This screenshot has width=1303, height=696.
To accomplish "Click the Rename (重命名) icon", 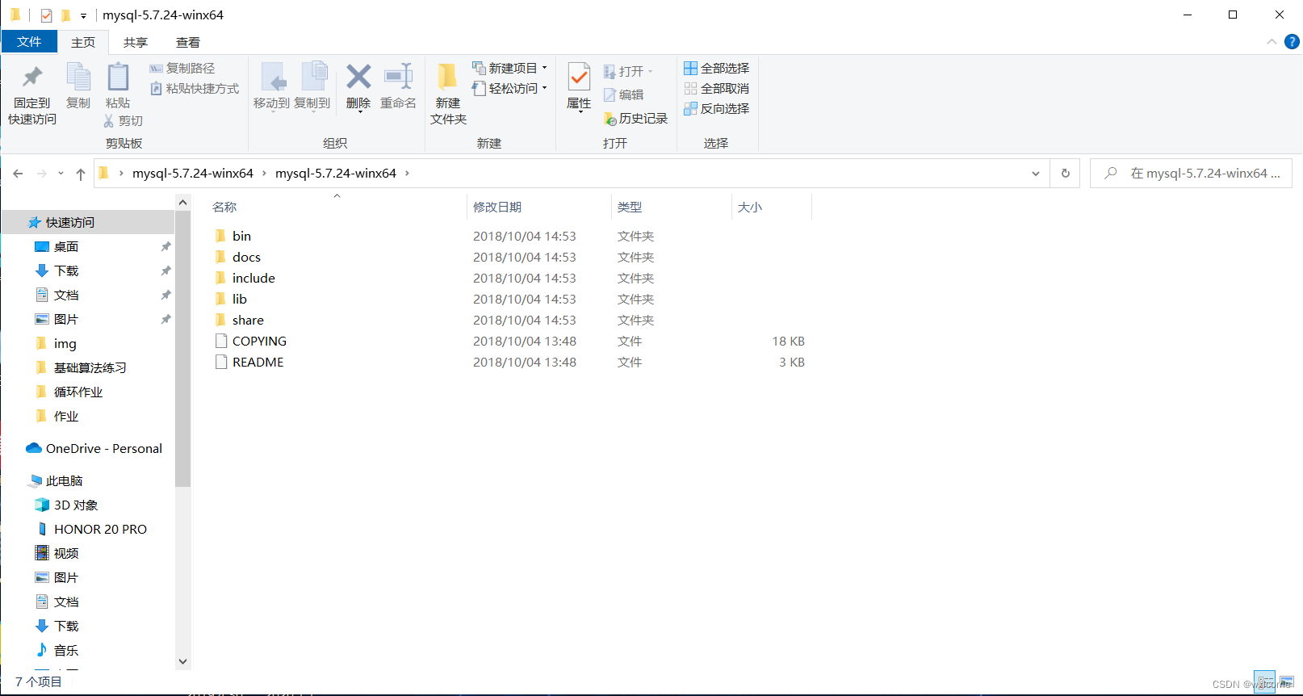I will [x=399, y=77].
